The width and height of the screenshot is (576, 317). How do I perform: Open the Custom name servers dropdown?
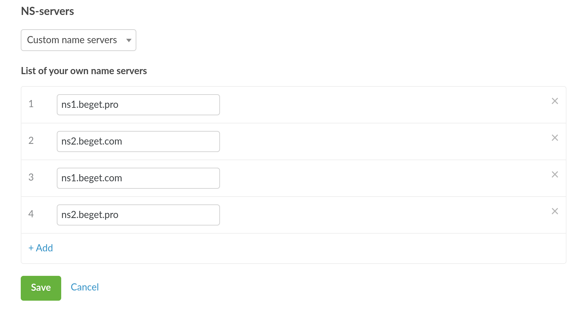pos(78,40)
